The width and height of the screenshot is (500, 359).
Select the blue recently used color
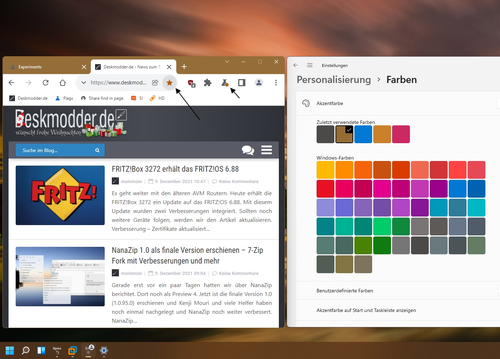(363, 134)
